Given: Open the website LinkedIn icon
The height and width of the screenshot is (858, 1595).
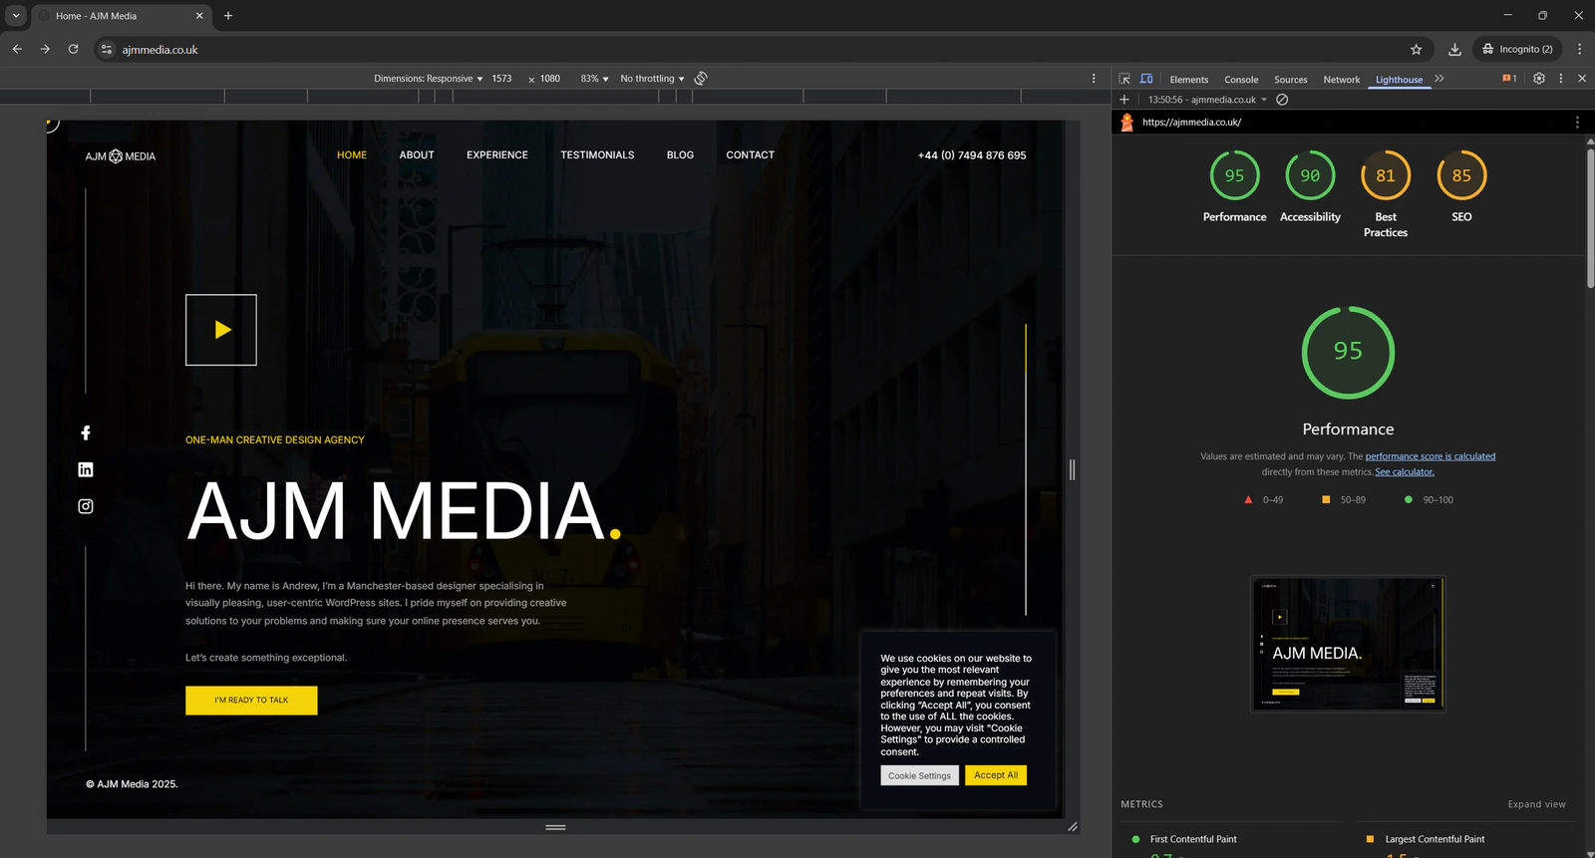Looking at the screenshot, I should click(86, 469).
